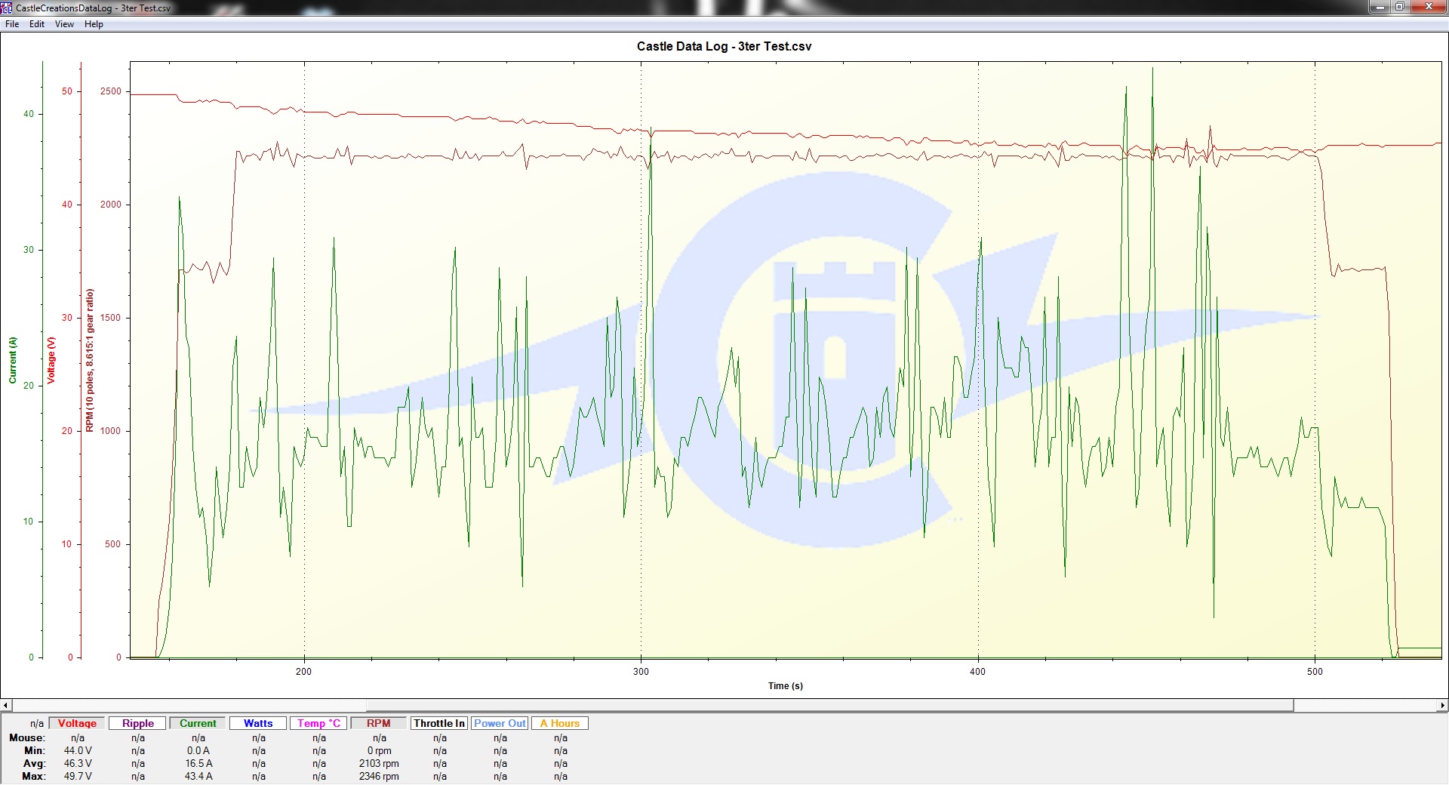
Task: Click the 300 tick on the time axis
Action: point(641,672)
